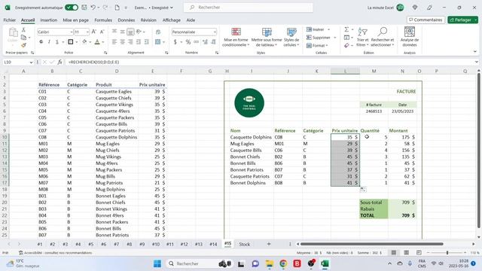Click the Windows Start button
The height and width of the screenshot is (271, 482).
click(x=157, y=263)
